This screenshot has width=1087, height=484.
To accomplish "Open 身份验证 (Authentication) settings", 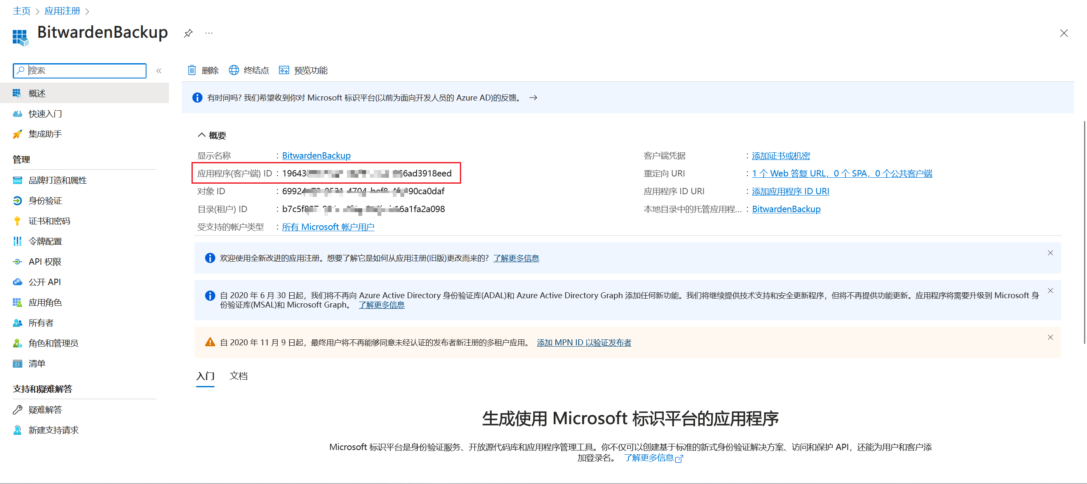I will [45, 200].
